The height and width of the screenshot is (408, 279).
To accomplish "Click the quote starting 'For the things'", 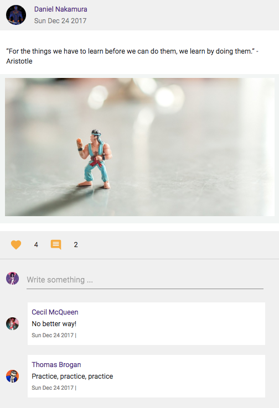I will (x=132, y=51).
